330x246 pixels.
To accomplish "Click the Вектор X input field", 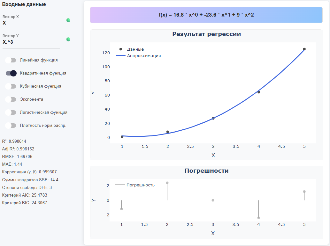I will click(x=30, y=23).
